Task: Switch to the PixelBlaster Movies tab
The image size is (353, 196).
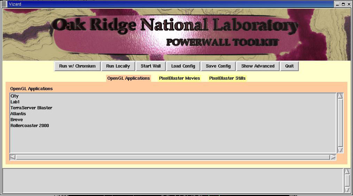Action: (179, 78)
